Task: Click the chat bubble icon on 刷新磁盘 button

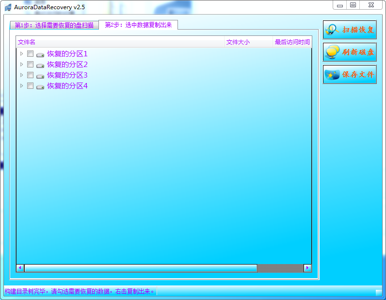Action: pos(332,52)
